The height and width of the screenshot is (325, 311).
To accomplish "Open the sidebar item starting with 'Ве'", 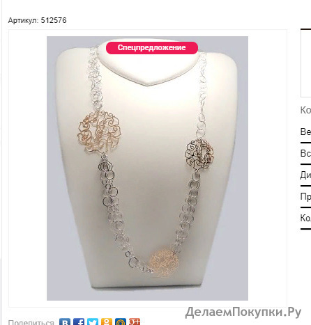I will point(305,132).
